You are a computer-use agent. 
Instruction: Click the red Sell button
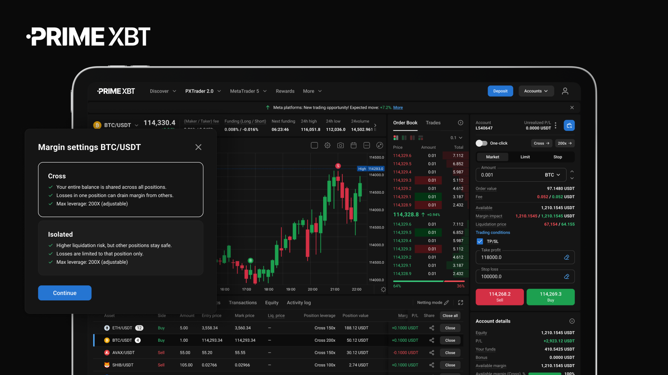(500, 297)
